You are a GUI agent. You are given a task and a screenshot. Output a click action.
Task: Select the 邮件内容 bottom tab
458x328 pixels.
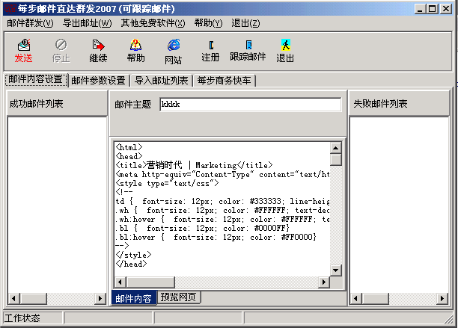pos(134,298)
